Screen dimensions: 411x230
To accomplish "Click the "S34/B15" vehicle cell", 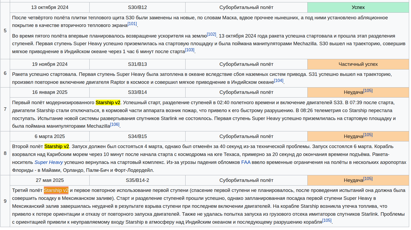I will tap(137, 136).
